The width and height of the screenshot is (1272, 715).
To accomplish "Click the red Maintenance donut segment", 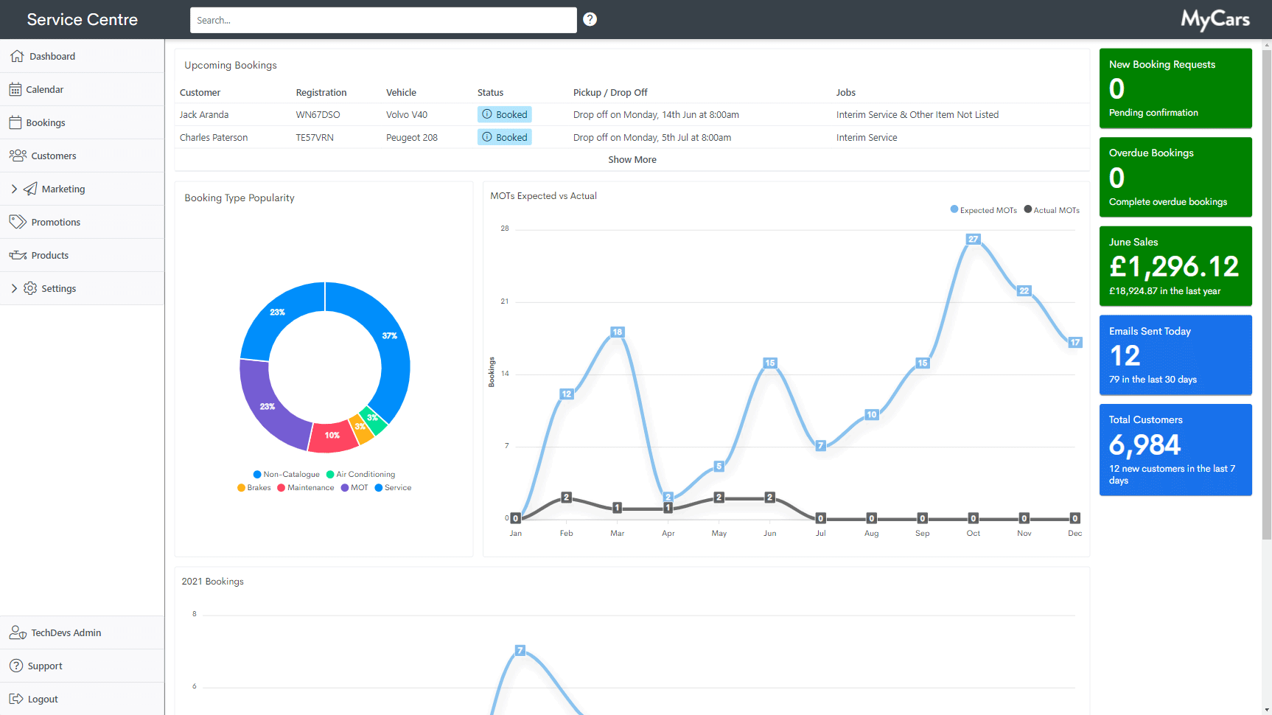I will click(332, 438).
